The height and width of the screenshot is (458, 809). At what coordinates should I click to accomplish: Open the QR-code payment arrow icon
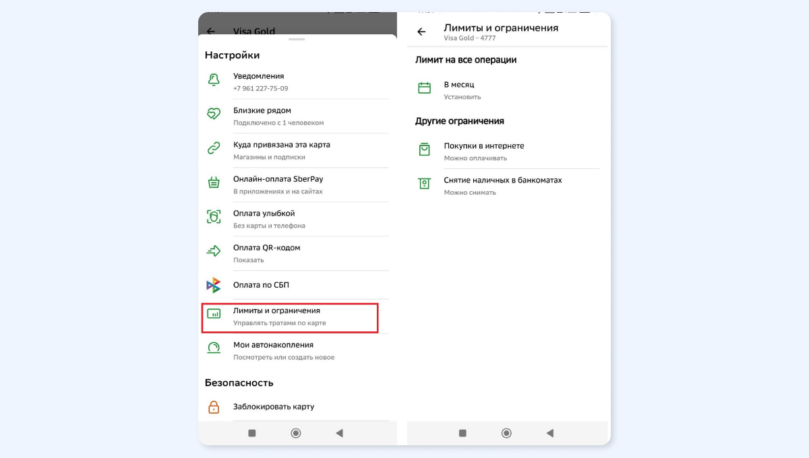(214, 251)
